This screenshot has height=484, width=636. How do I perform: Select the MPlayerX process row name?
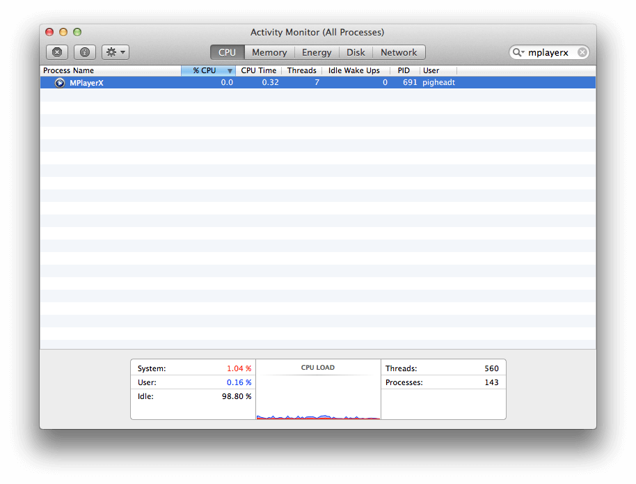(86, 83)
